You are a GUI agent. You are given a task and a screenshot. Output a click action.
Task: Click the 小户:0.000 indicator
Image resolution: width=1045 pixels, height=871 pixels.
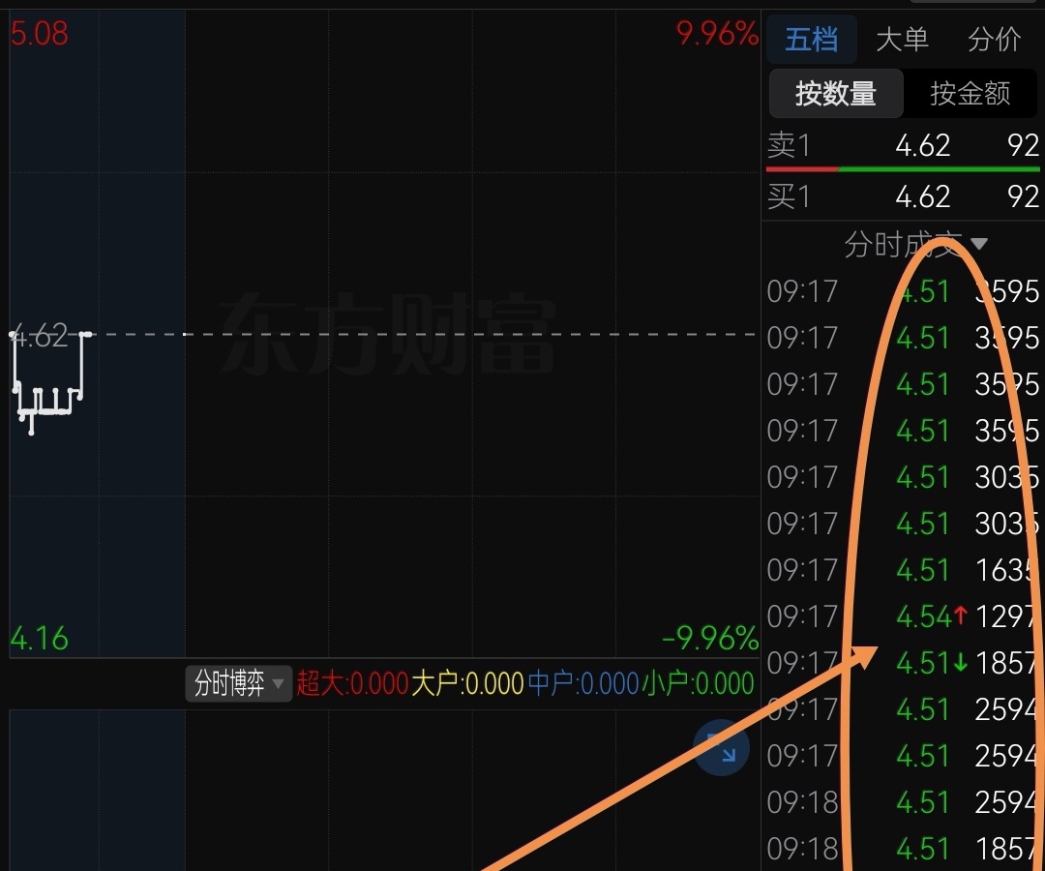coord(698,683)
